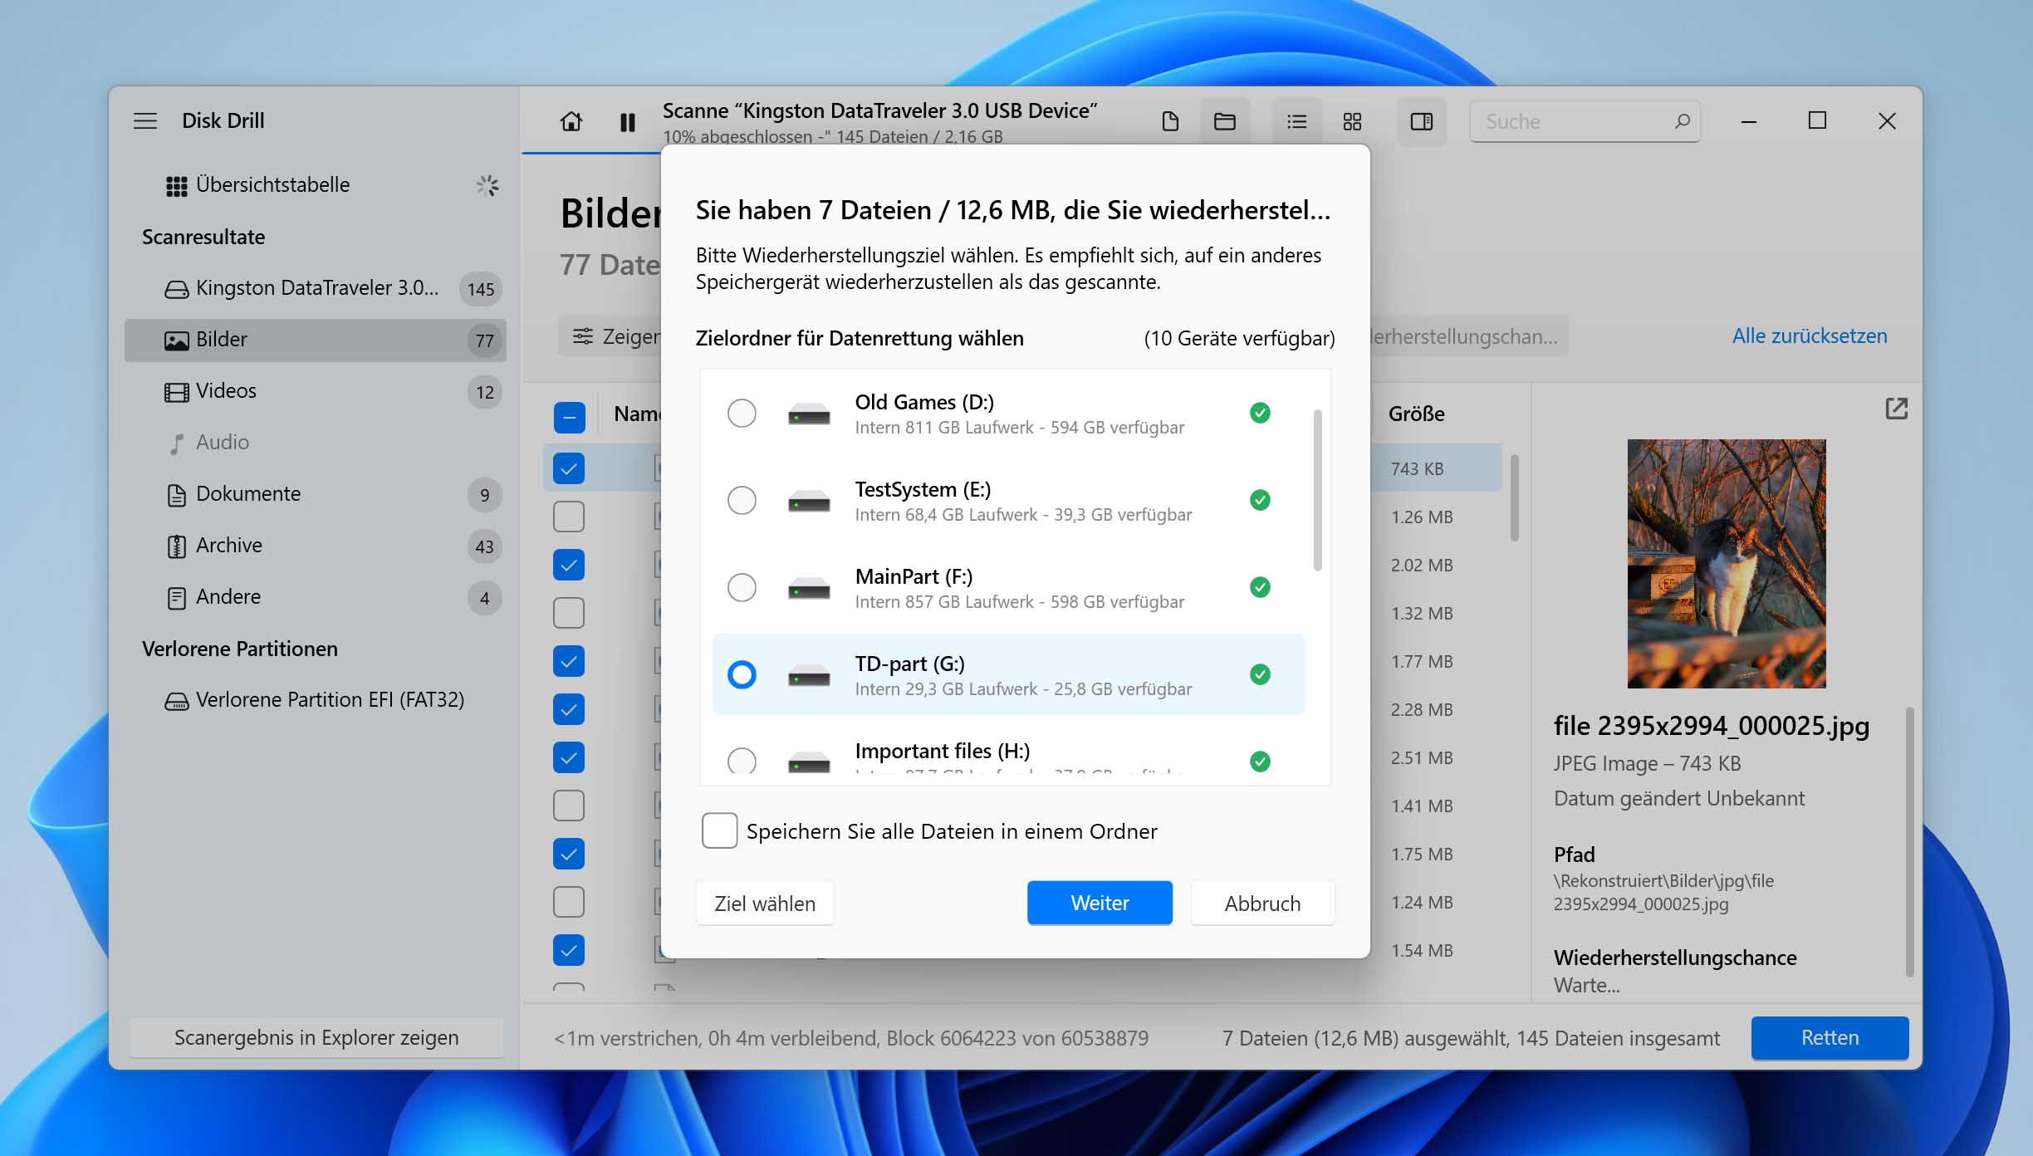Minimize the Disk Drill window
Image resolution: width=2033 pixels, height=1156 pixels.
pyautogui.click(x=1748, y=122)
